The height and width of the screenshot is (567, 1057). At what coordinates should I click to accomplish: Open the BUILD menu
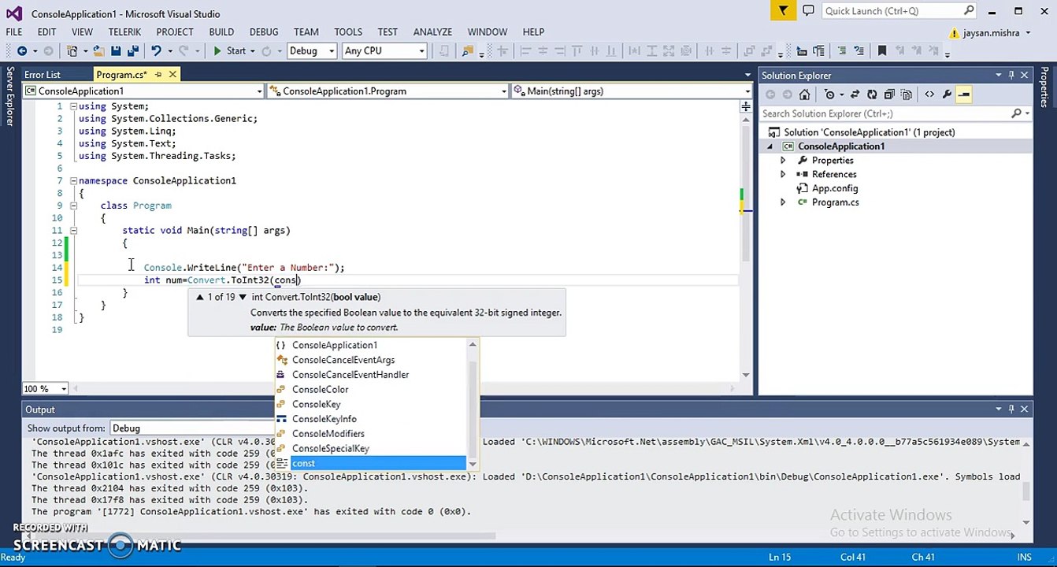pyautogui.click(x=221, y=32)
